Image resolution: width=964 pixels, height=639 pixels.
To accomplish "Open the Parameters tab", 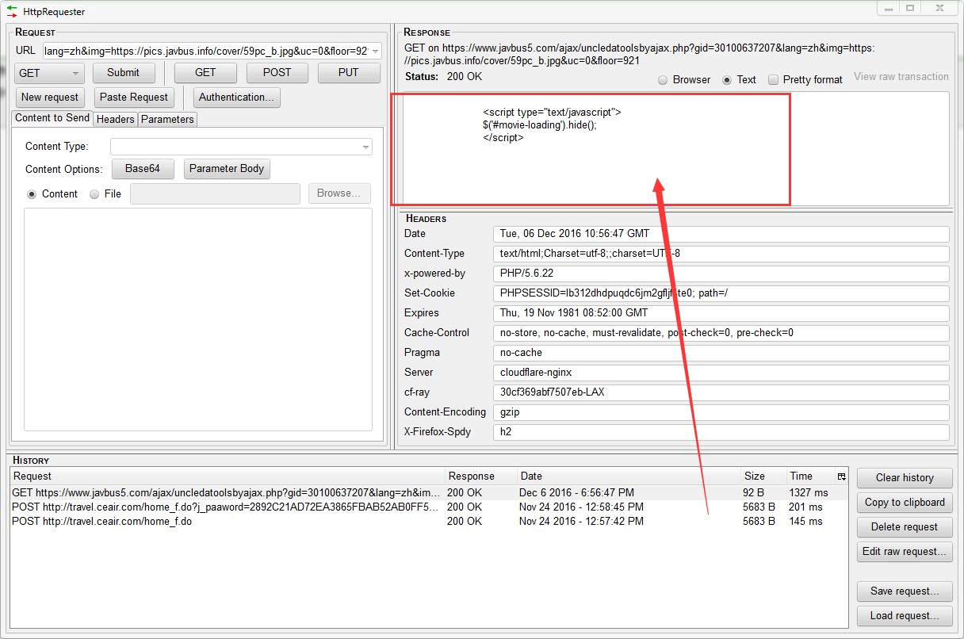I will (x=167, y=119).
